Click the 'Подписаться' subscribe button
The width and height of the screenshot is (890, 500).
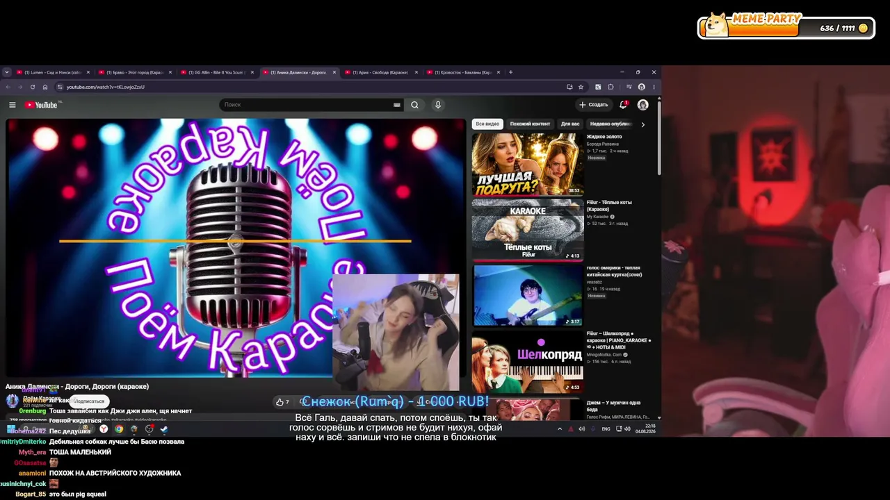coord(89,401)
